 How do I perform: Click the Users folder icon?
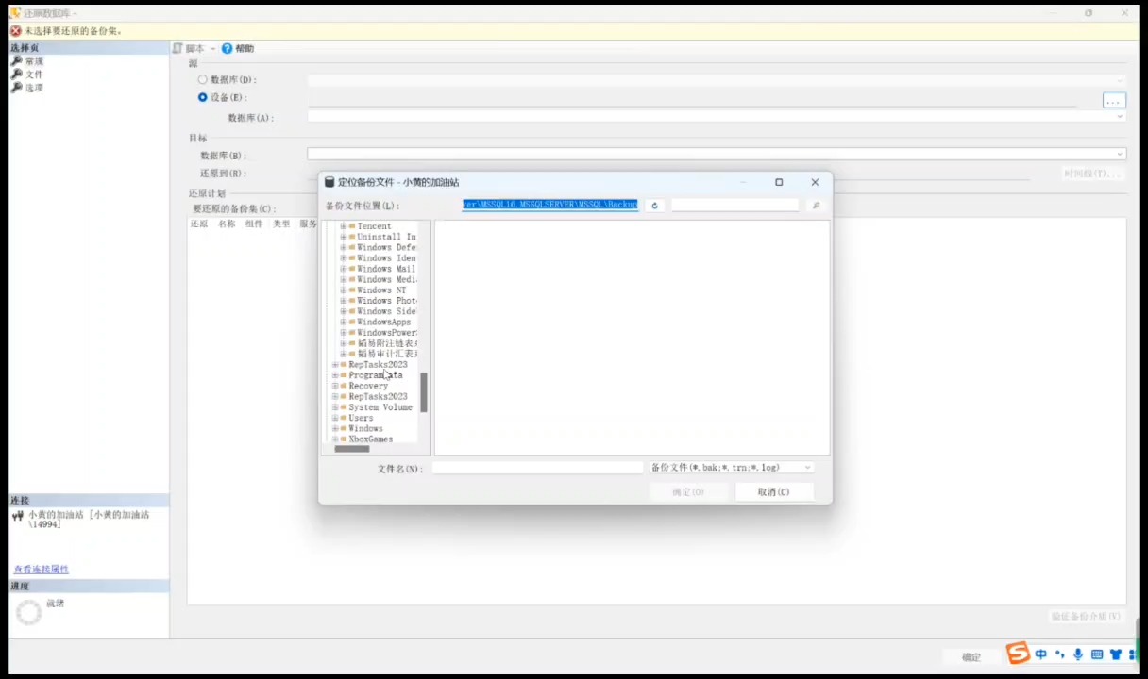(344, 418)
